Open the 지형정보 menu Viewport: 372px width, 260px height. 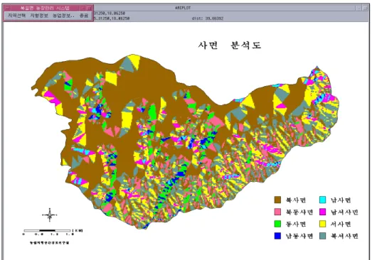tap(39, 16)
